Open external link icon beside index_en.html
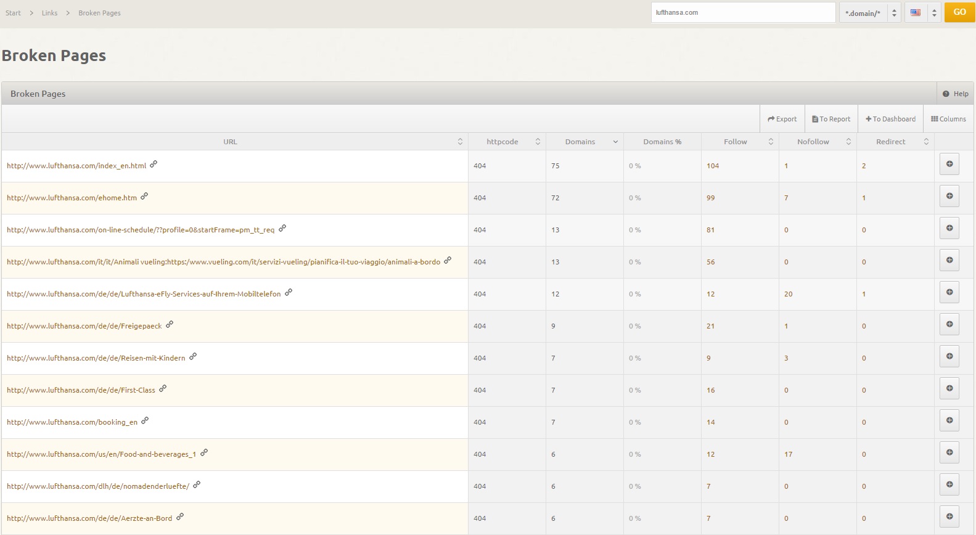Screen dimensions: 976x535 tap(154, 164)
